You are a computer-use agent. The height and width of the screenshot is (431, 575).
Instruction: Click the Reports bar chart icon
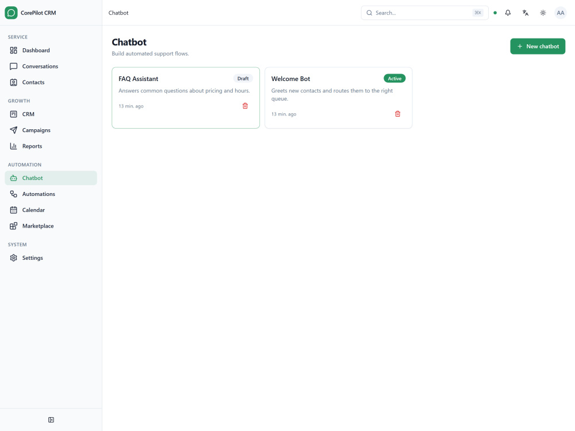pyautogui.click(x=14, y=146)
